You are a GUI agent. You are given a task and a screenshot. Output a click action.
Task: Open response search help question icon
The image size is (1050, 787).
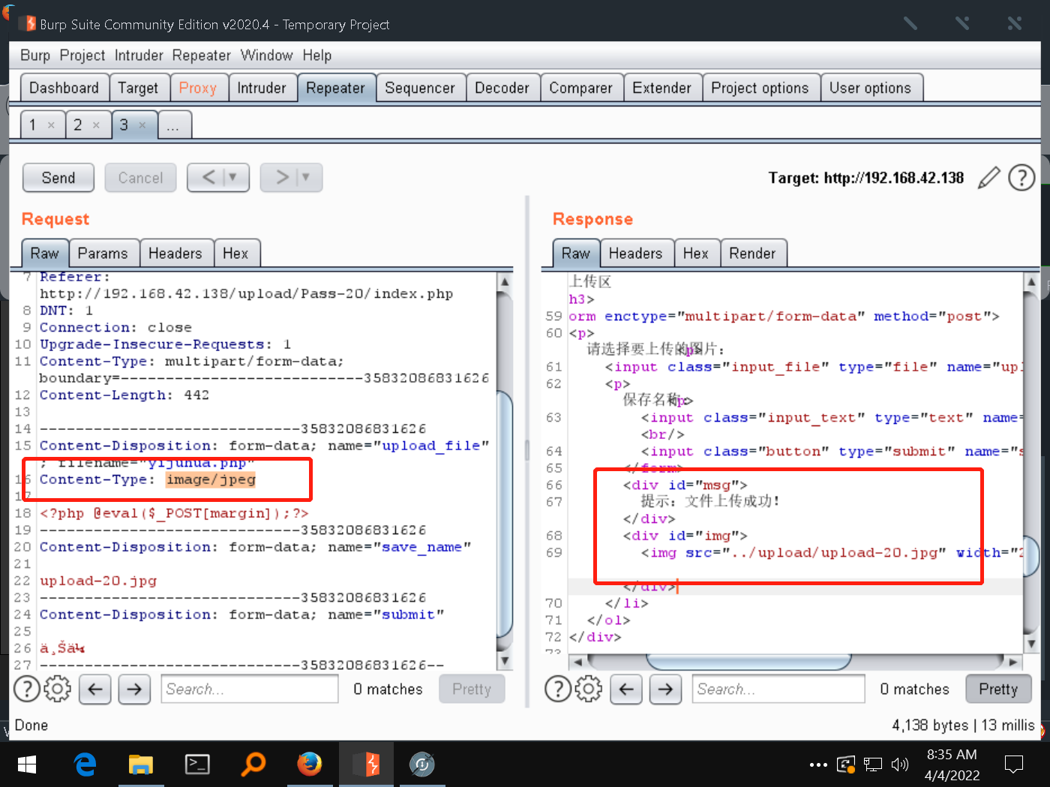[558, 689]
